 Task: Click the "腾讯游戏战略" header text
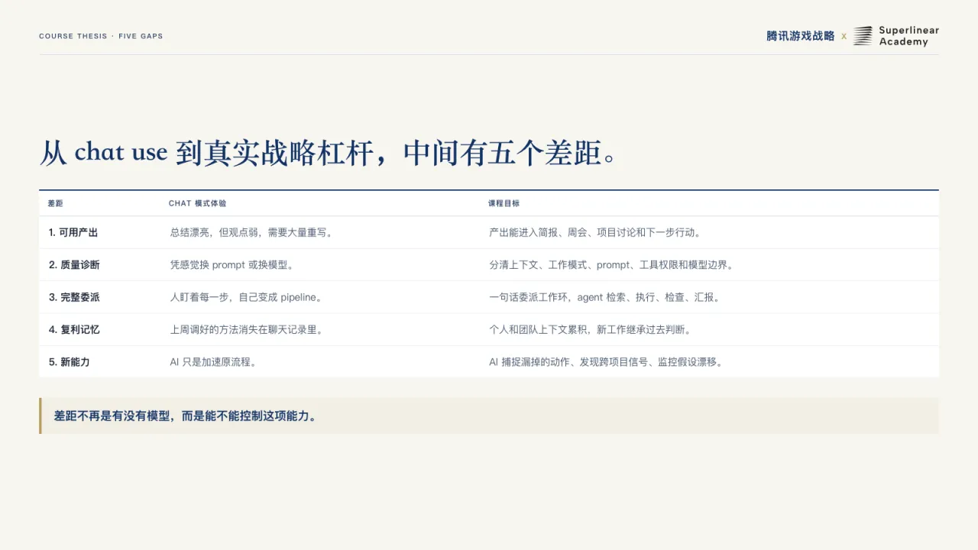click(801, 36)
